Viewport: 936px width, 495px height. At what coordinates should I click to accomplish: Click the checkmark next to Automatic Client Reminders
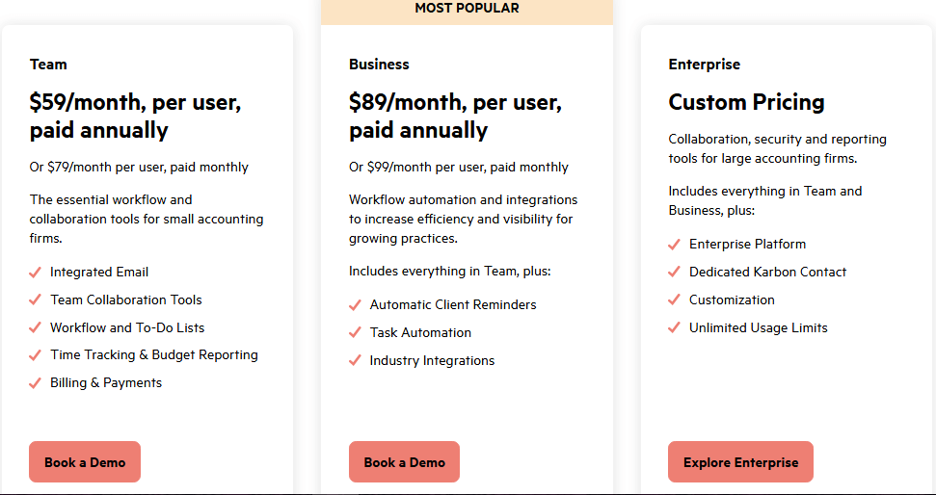click(356, 305)
